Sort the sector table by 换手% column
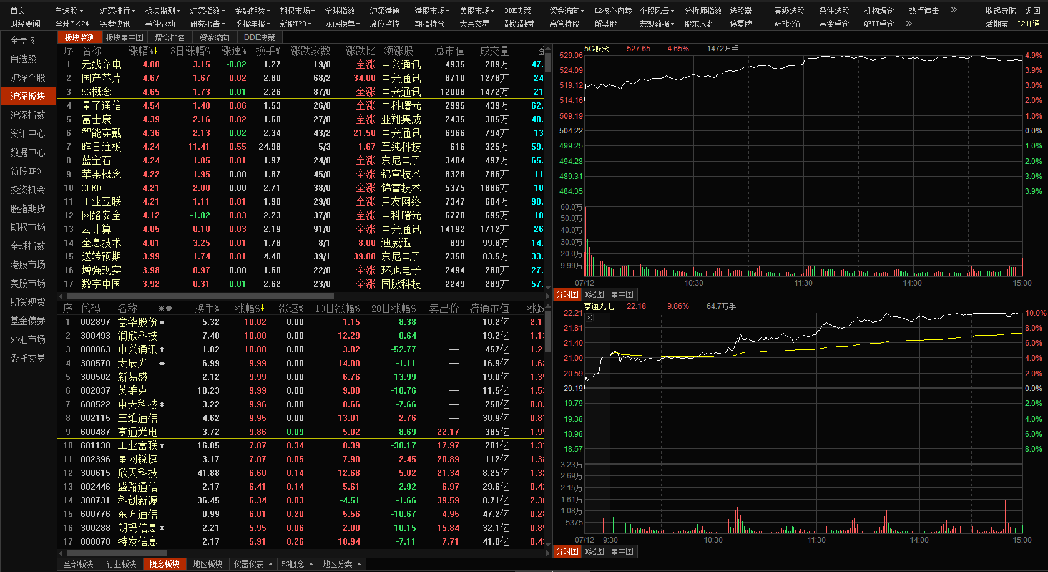Screen dimensions: 1048x572 pyautogui.click(x=268, y=51)
